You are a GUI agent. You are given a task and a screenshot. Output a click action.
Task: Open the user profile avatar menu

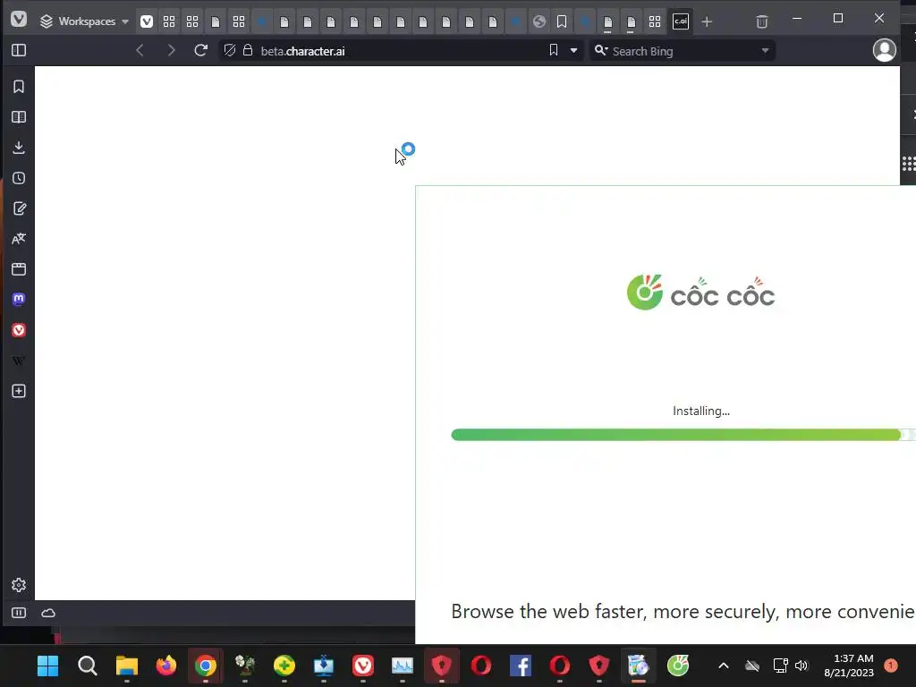pos(884,50)
